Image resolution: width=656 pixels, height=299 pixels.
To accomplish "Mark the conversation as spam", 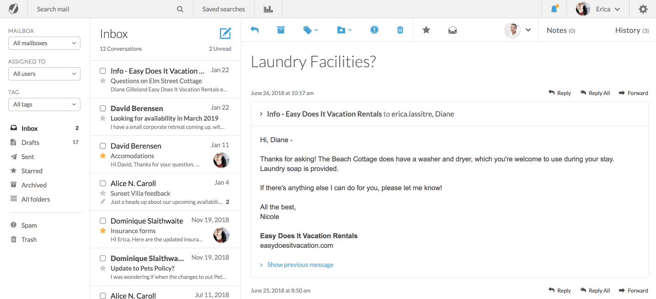I will (374, 30).
